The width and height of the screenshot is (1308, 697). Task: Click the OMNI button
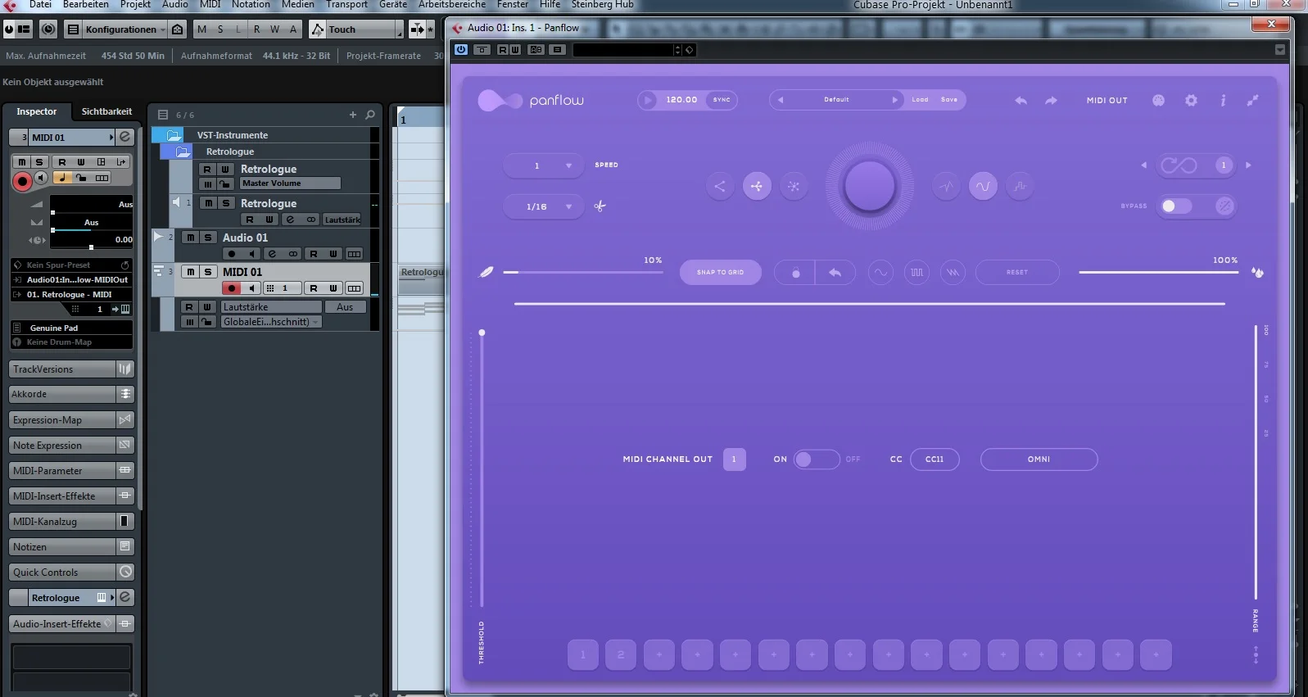tap(1039, 459)
